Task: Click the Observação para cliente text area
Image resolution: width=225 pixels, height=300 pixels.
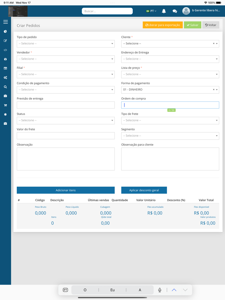Action: [170, 159]
